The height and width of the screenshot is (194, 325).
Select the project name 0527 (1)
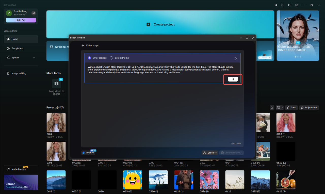coord(128,163)
